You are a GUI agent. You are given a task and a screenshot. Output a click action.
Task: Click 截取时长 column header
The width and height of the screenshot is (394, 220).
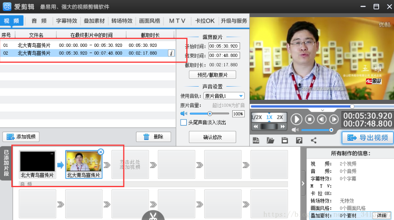[x=150, y=35]
